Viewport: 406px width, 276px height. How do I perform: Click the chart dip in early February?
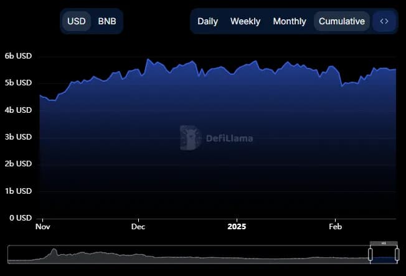[x=342, y=85]
